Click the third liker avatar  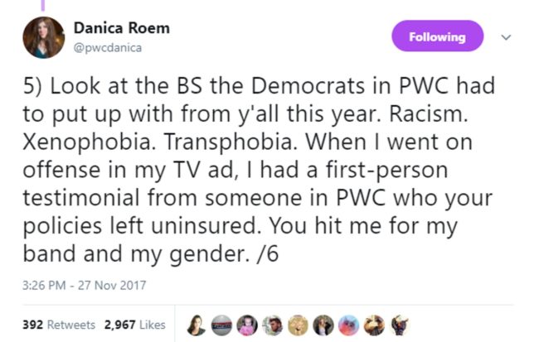pyautogui.click(x=247, y=325)
